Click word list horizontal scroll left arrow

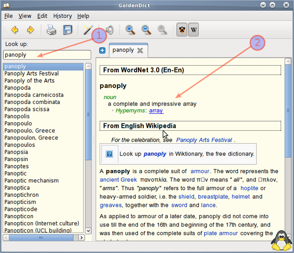pos(6,238)
